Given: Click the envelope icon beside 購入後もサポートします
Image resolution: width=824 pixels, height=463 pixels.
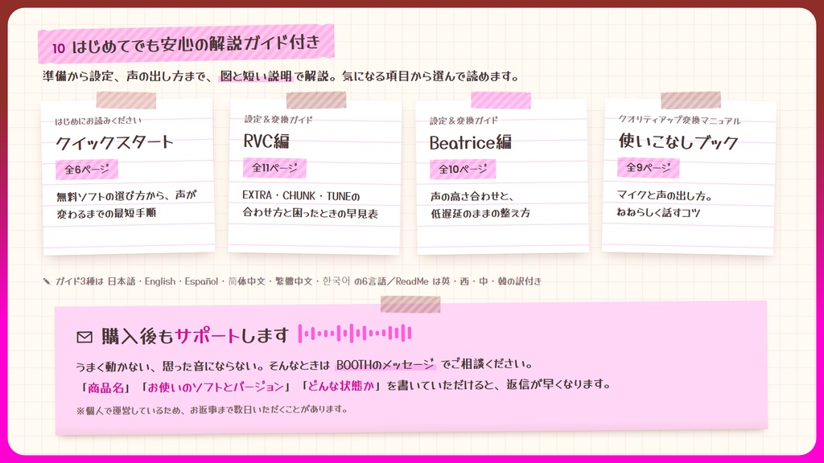Looking at the screenshot, I should [x=84, y=337].
